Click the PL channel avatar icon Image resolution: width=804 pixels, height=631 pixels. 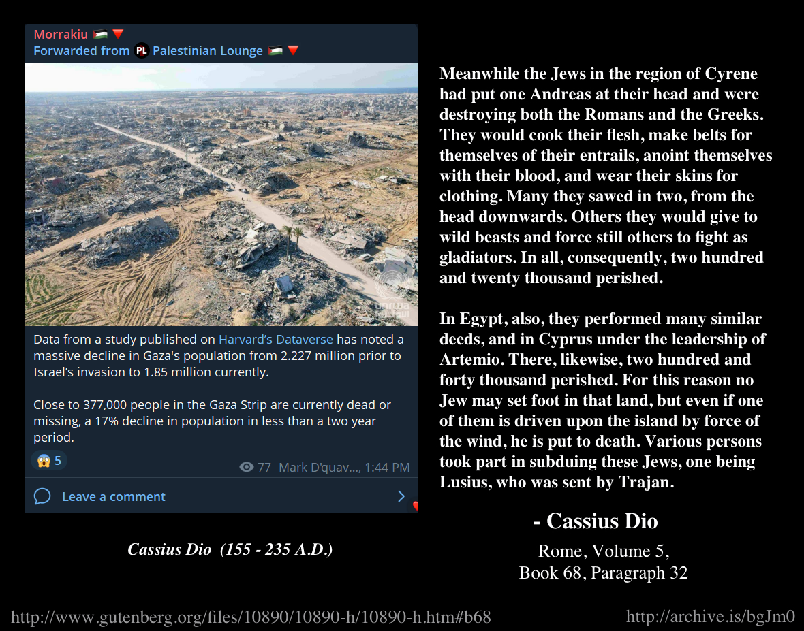[142, 50]
